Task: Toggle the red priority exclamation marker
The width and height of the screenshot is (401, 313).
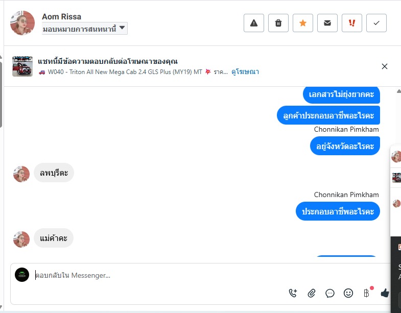Action: (352, 23)
